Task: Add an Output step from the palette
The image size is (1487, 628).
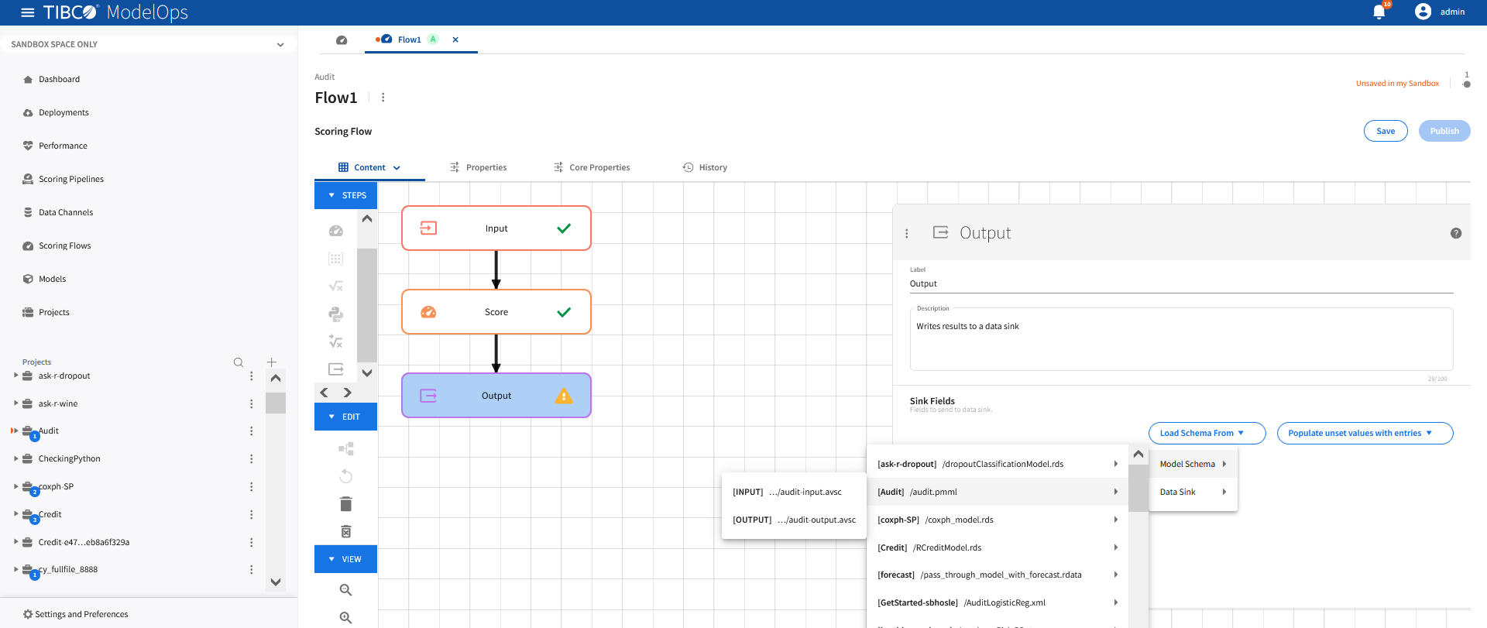Action: [336, 369]
